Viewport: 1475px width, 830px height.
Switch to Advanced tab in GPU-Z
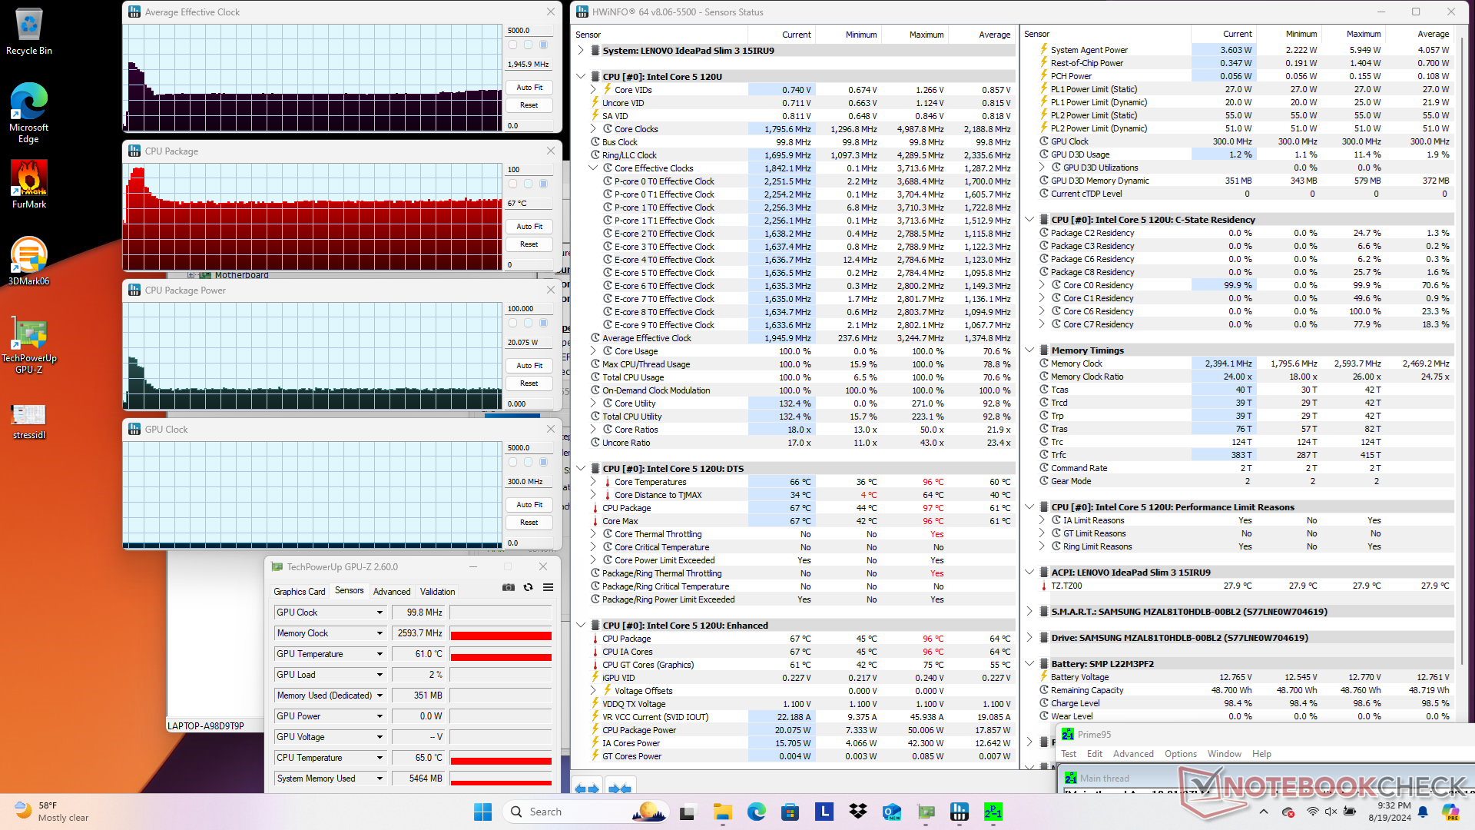click(392, 592)
